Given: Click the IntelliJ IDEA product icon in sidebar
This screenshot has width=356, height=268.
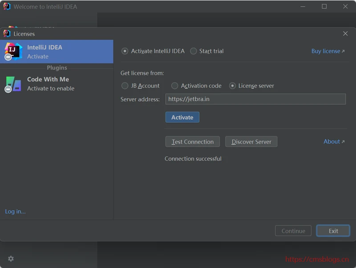Looking at the screenshot, I should tap(13, 51).
